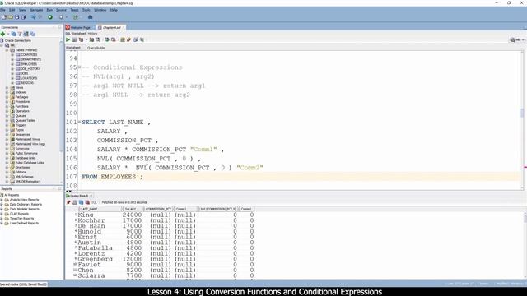Screen dimensions: 527x296
Task: Switch to the Welcome Page tab
Action: coord(81,27)
